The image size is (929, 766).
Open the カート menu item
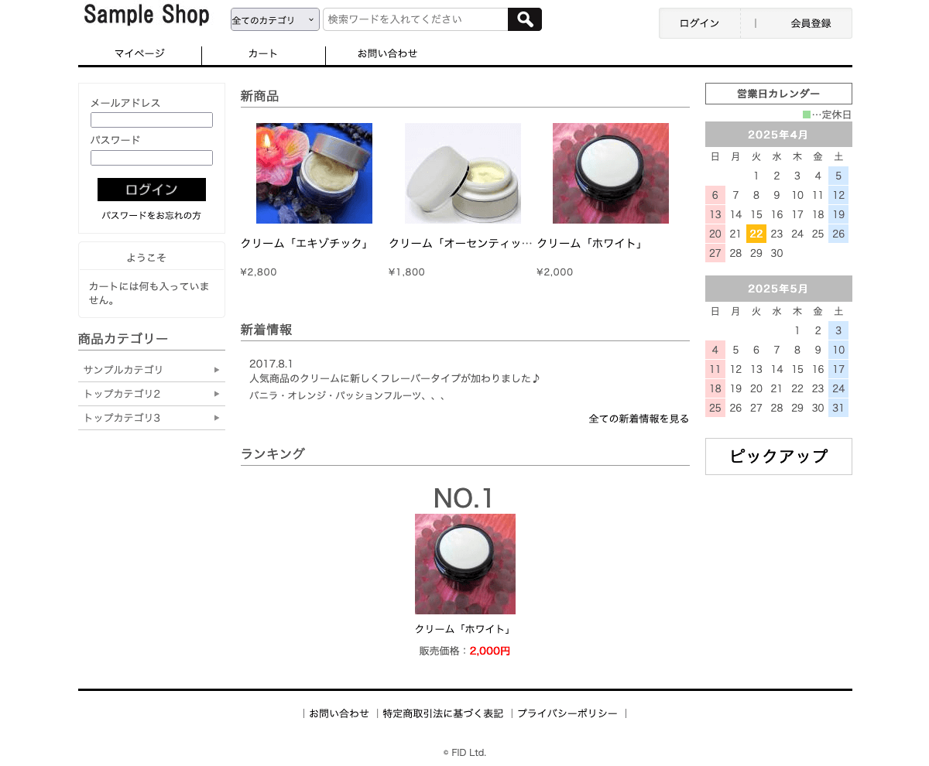tap(263, 53)
